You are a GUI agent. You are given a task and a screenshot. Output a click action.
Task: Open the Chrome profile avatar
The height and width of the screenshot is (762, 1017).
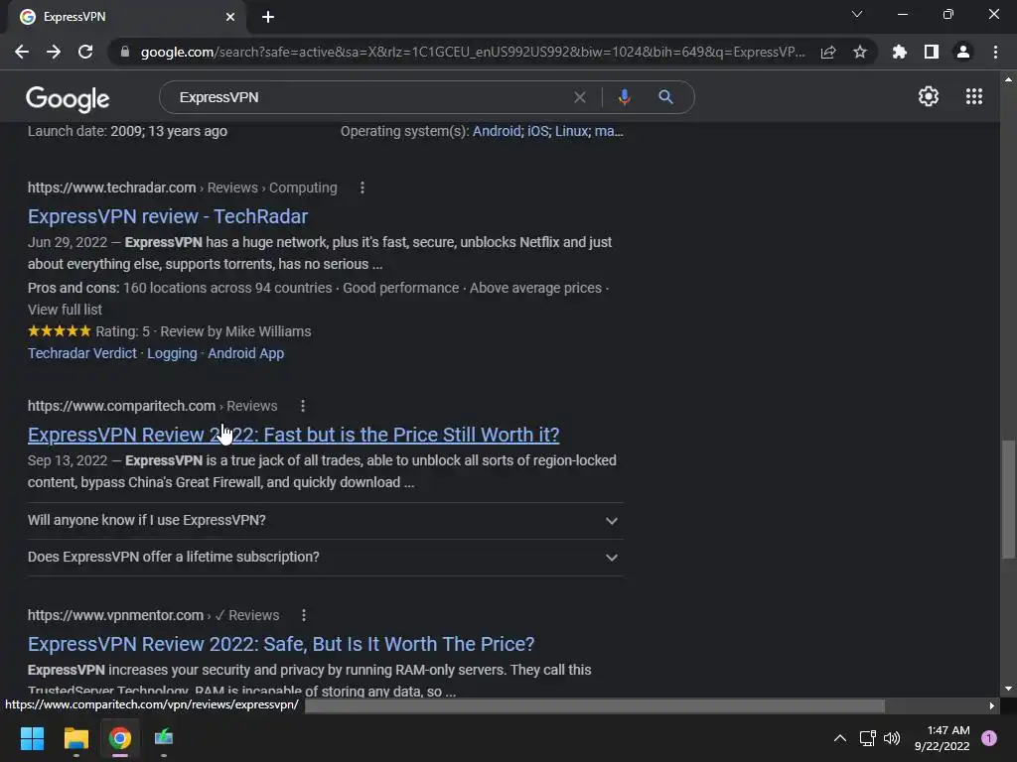[963, 52]
